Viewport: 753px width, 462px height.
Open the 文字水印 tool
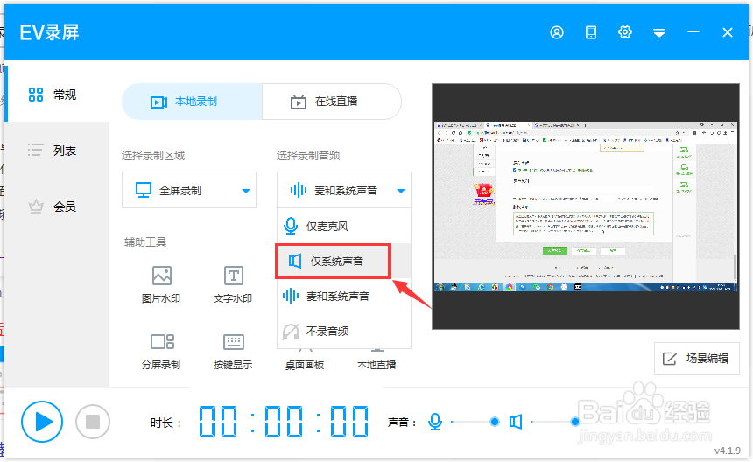(x=233, y=284)
